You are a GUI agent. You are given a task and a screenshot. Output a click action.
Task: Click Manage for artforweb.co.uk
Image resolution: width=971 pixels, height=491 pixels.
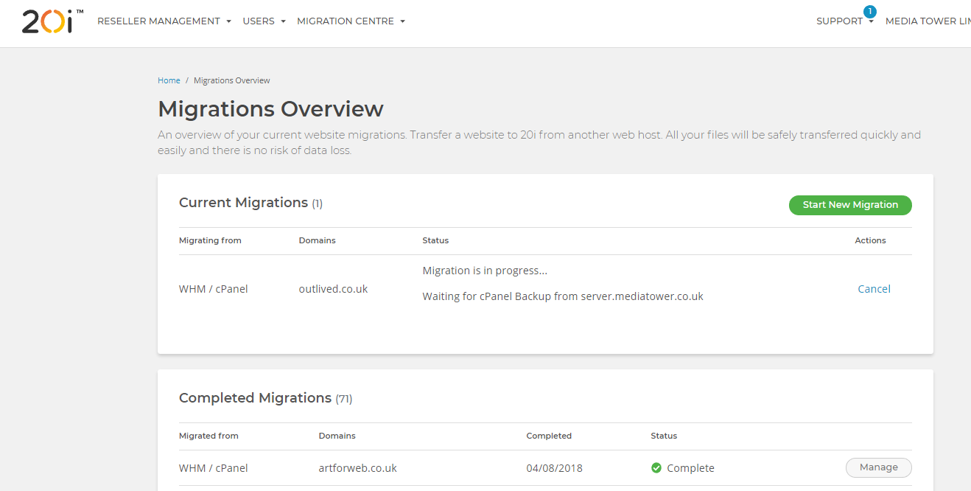878,467
